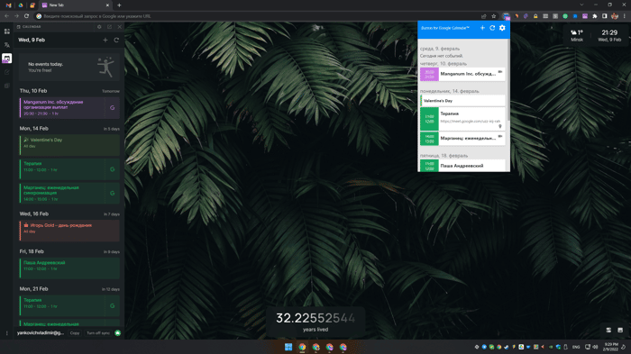Open Паша Андреевский event in sidebar
Viewport: 631px width, 354px height.
click(x=69, y=268)
